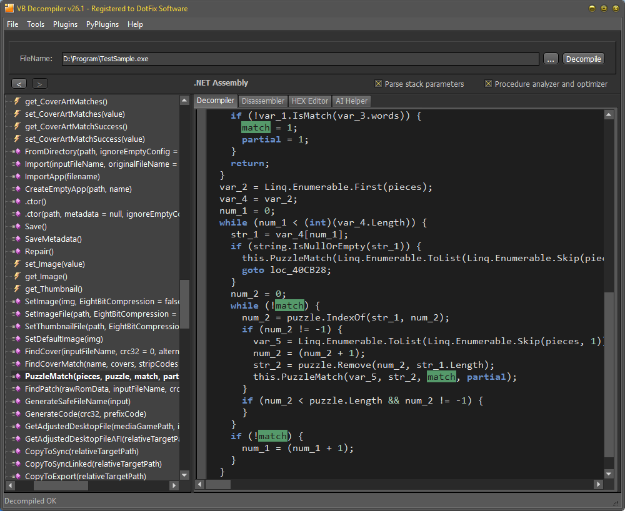Screen dimensions: 625x511
Task: Click the method icon beside Import(inputFileName
Action: [16, 164]
